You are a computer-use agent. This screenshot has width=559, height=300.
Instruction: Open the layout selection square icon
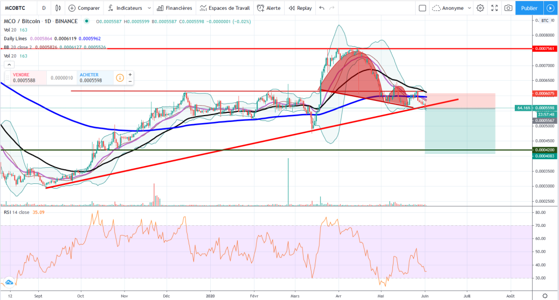click(422, 8)
